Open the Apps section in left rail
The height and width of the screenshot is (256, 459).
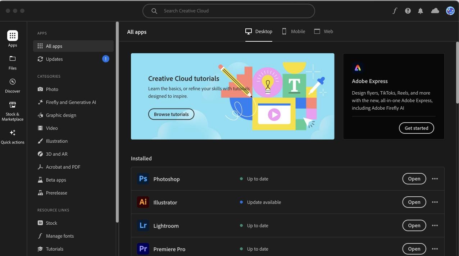coord(13,39)
